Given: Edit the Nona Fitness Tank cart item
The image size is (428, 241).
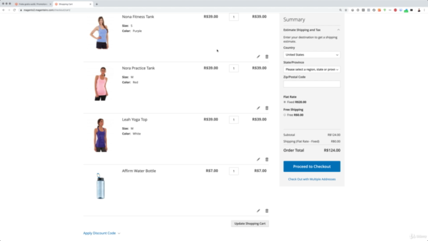Looking at the screenshot, I should point(258,56).
